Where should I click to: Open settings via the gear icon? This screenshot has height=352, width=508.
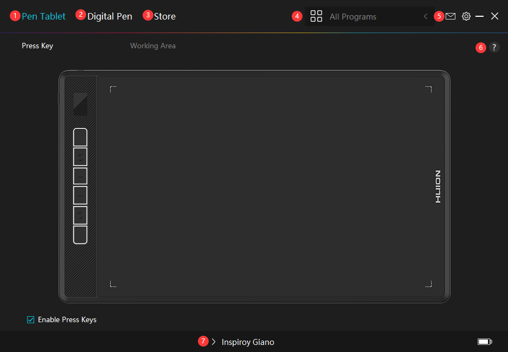(466, 16)
